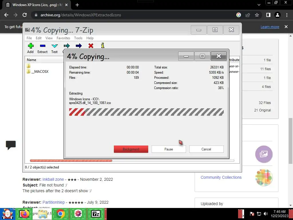Click the Google icon in address bar

pos(239,15)
